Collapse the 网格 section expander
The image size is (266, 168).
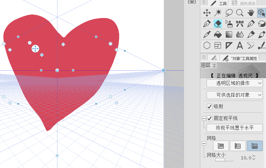(204, 144)
